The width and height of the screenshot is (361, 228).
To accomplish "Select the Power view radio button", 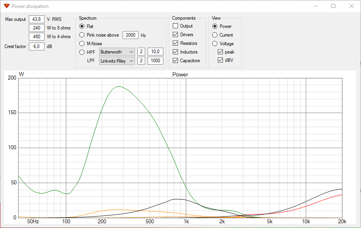I will tap(215, 26).
